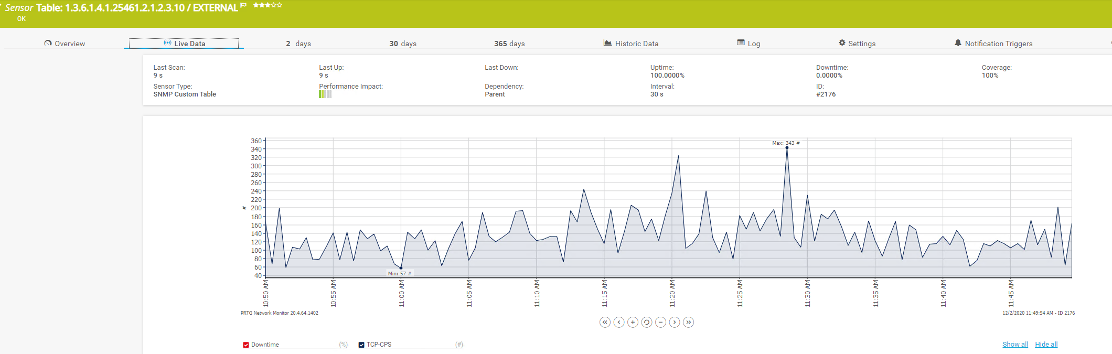Jump the graph far forward with double-right arrow

[x=689, y=322]
